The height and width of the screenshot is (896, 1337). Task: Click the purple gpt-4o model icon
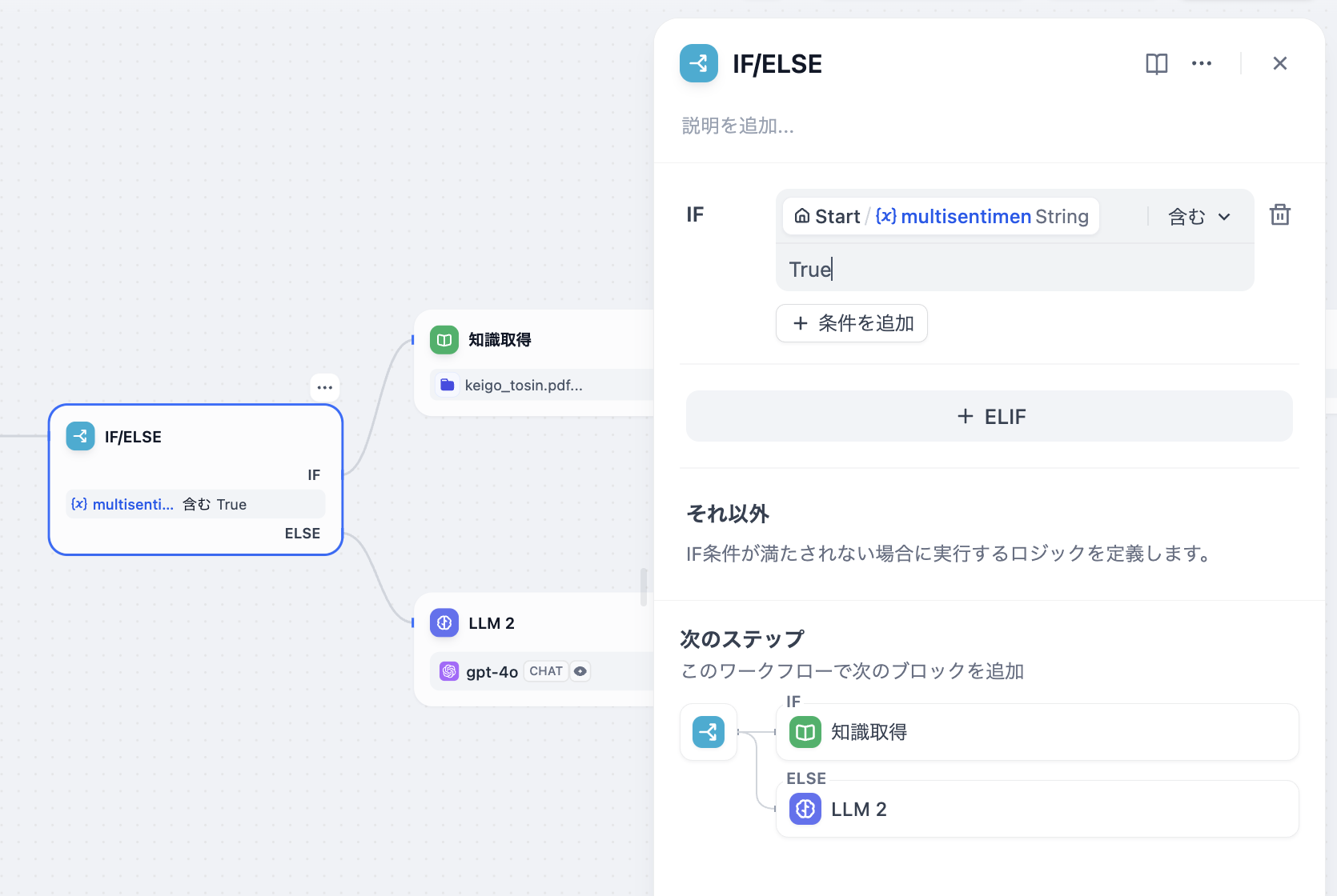(x=448, y=671)
